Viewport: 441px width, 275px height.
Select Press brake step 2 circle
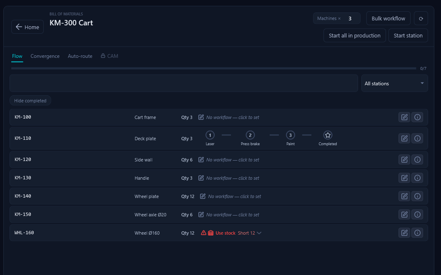[x=250, y=135]
